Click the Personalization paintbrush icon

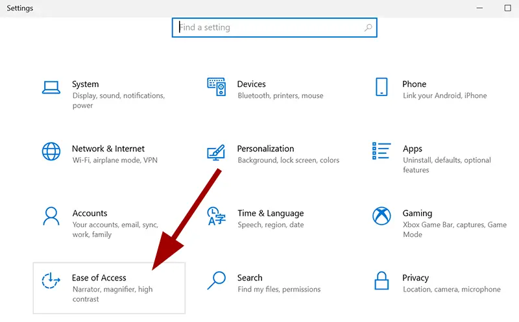click(216, 153)
